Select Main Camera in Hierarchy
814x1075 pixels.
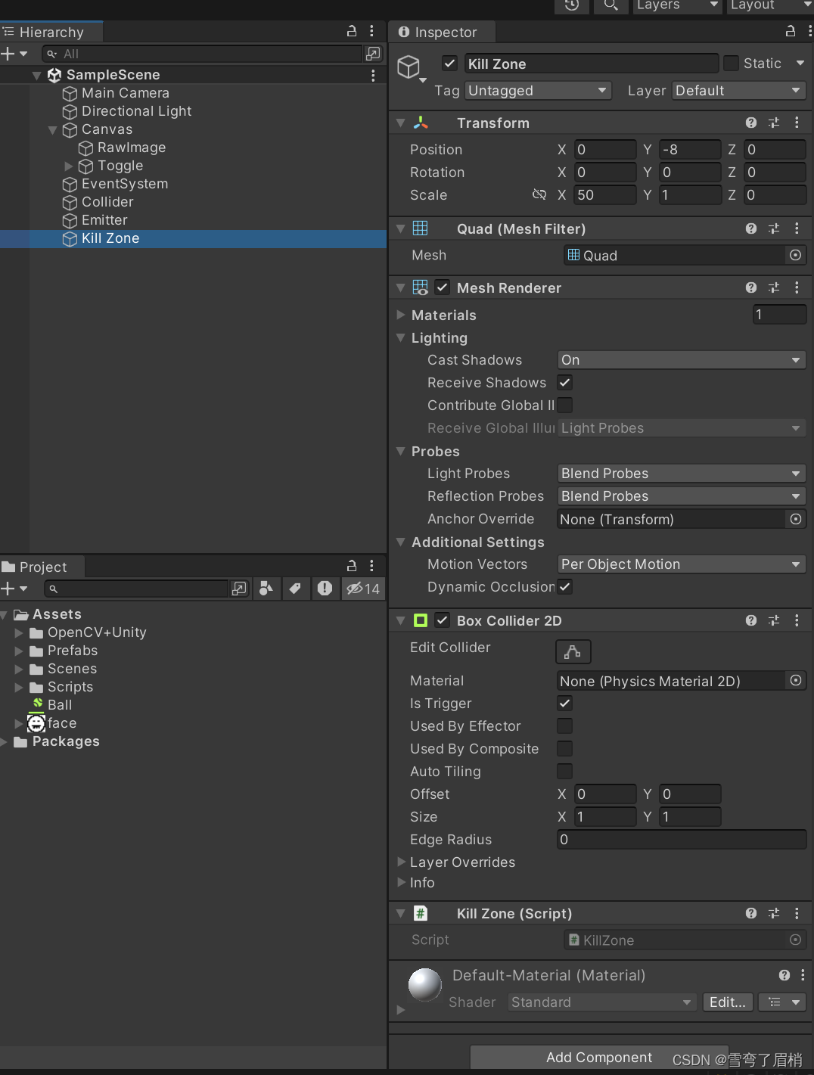tap(125, 93)
